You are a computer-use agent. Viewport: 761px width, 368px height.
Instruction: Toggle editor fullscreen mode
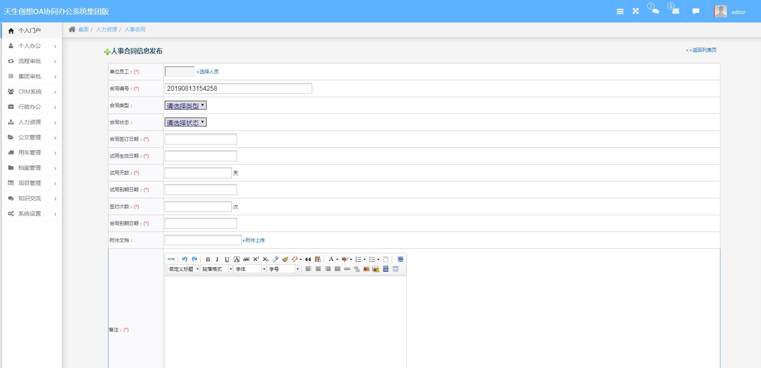[401, 259]
